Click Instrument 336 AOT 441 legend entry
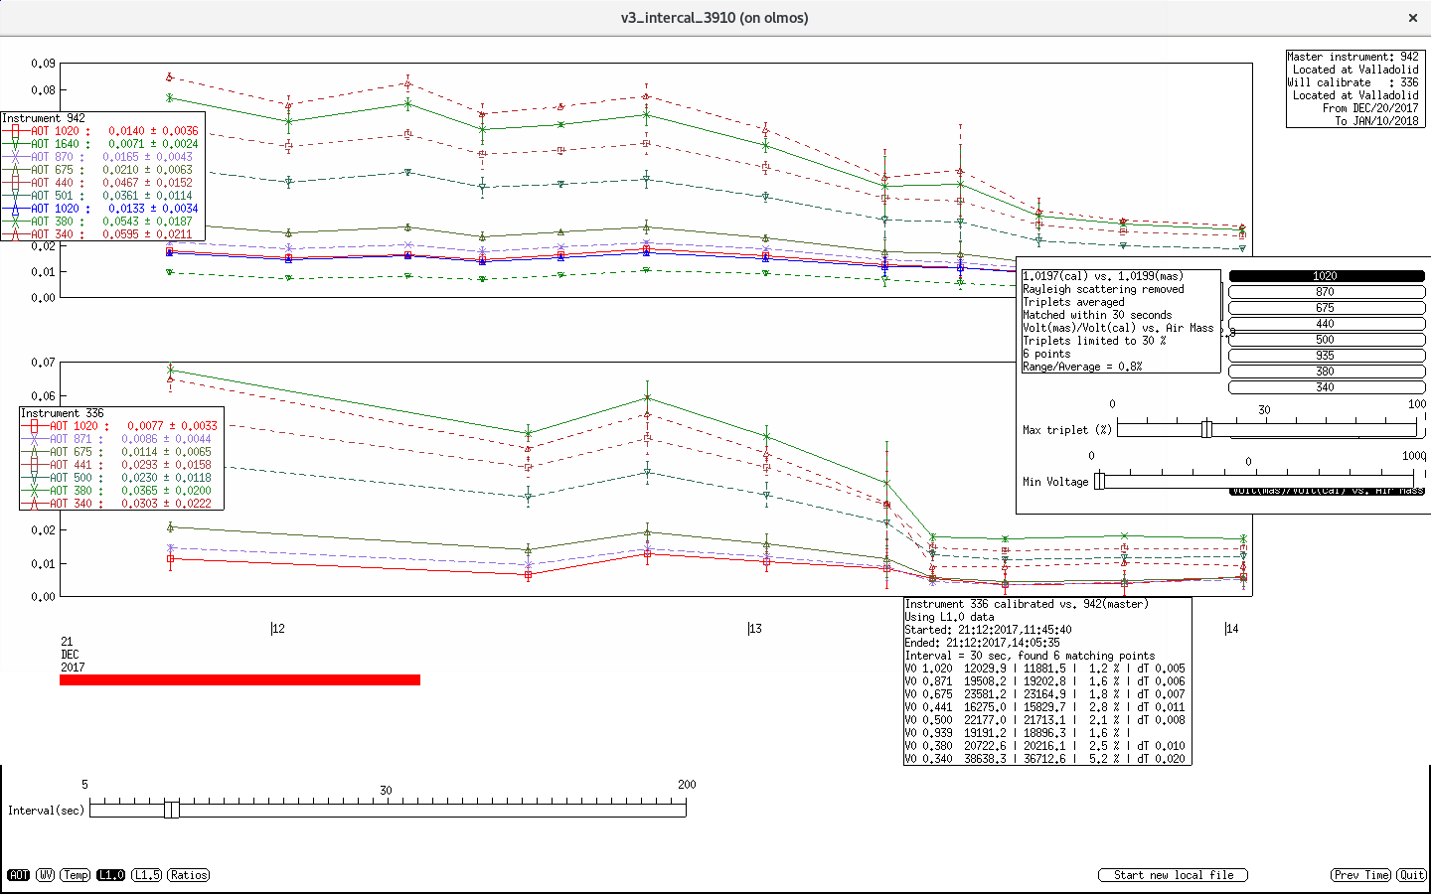This screenshot has height=894, width=1431. click(121, 465)
